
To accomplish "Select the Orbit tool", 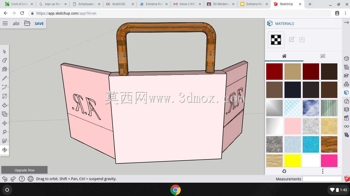I will click(x=4, y=150).
